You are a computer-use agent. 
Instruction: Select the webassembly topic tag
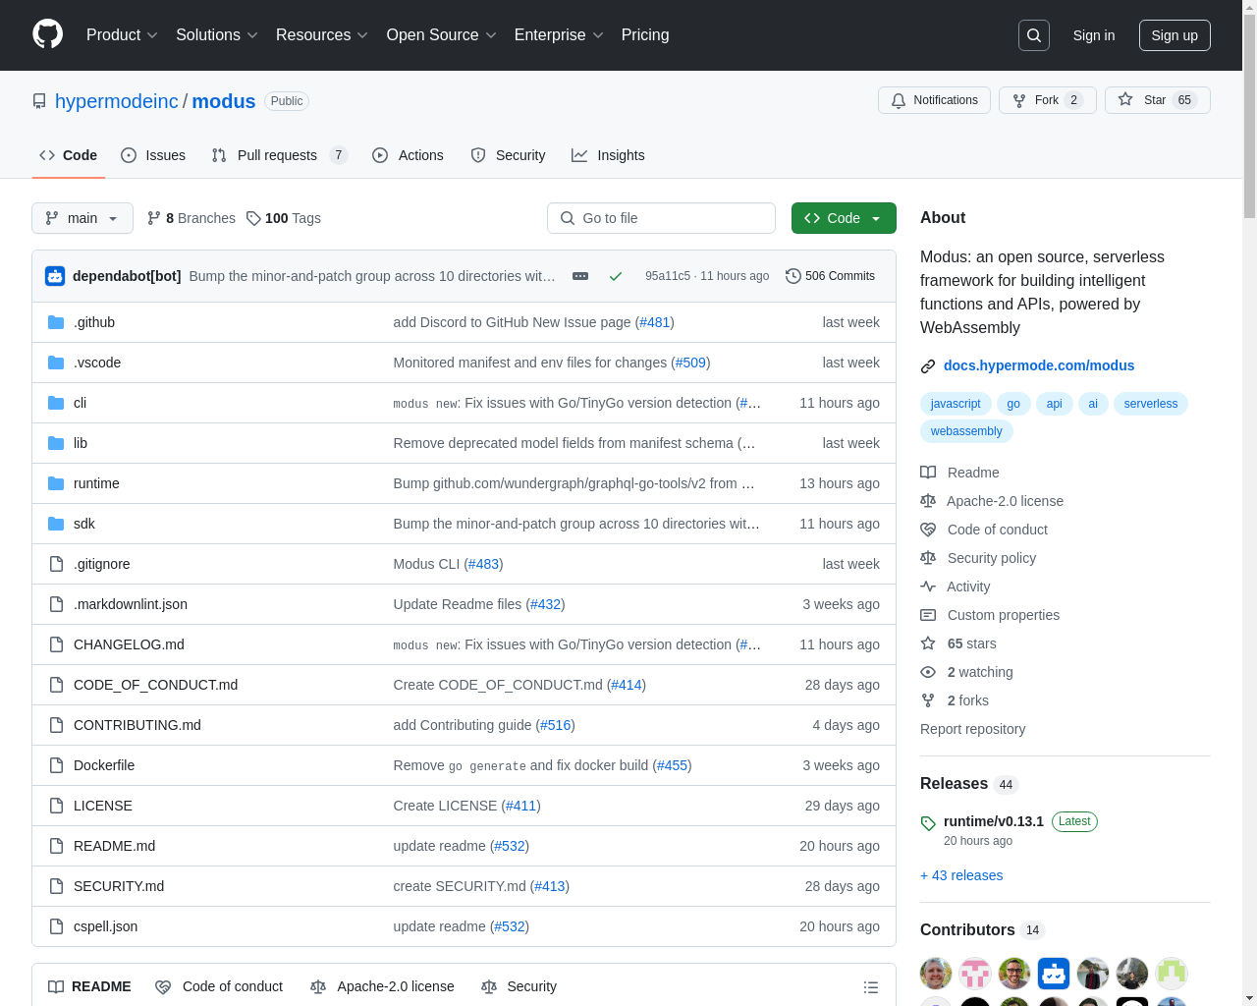click(x=966, y=431)
